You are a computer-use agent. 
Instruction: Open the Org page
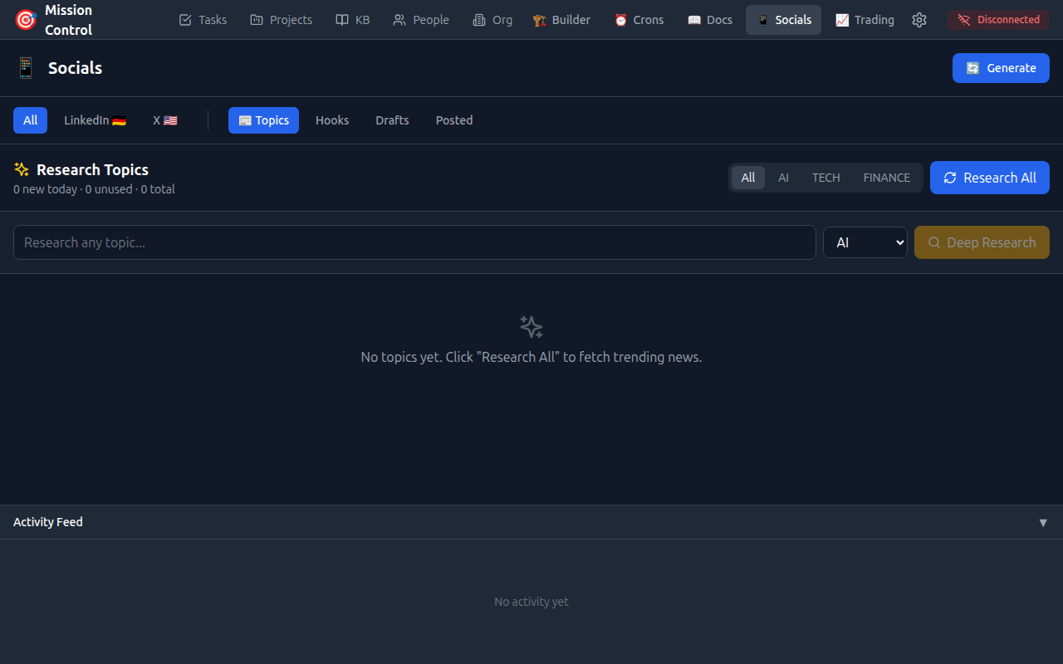(x=492, y=20)
